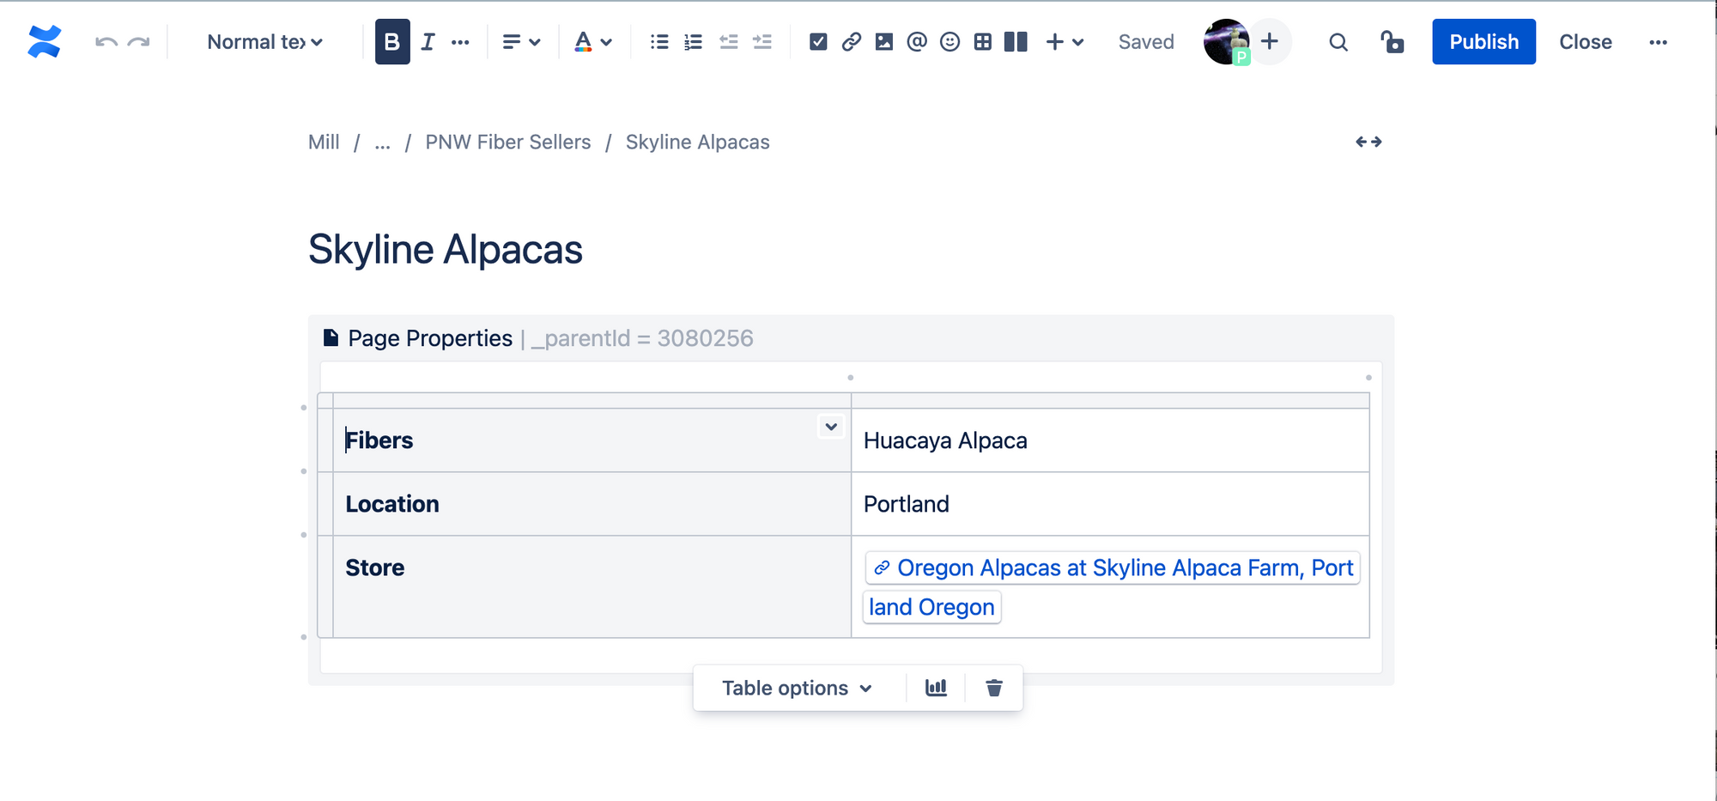Insert a link using chain icon
Screen dimensions: 1717x801
tap(852, 42)
